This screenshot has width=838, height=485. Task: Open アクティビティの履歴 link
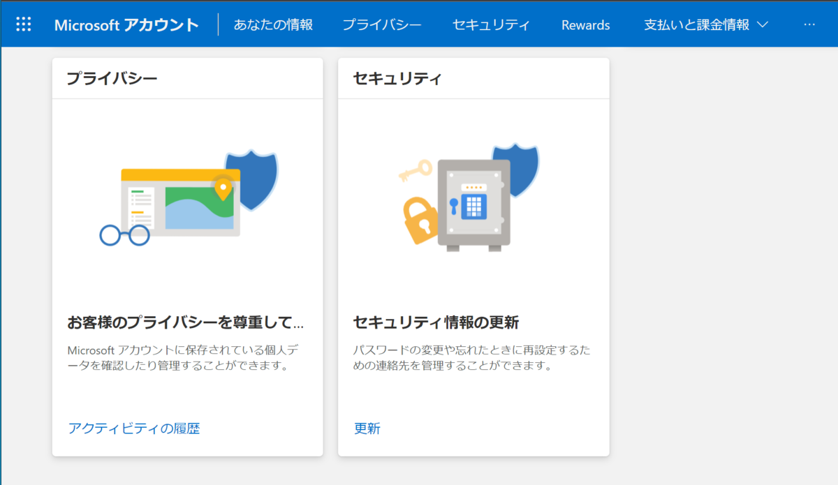pyautogui.click(x=134, y=428)
